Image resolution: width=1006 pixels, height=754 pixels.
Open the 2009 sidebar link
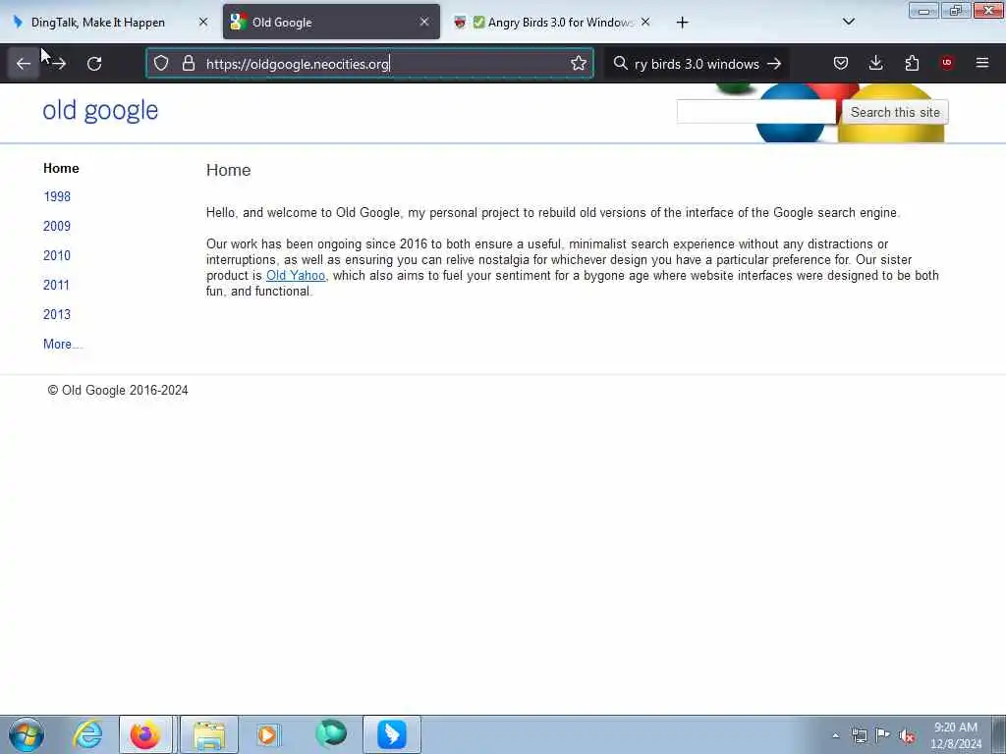click(x=56, y=227)
